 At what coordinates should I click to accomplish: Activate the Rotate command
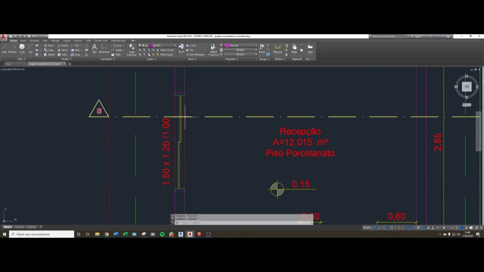point(63,45)
